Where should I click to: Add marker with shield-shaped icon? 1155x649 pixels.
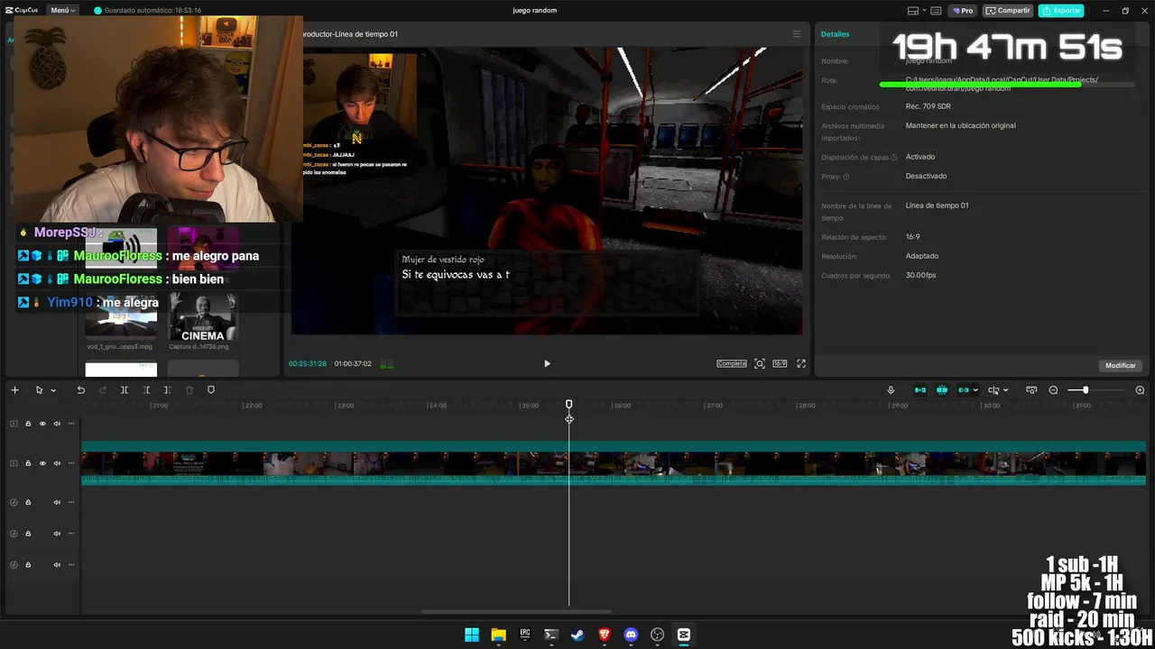(x=211, y=390)
